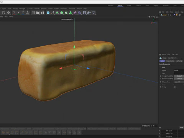Screen dimensions: 184x138
Task: Open the Window menu
Action: click(x=79, y=9)
